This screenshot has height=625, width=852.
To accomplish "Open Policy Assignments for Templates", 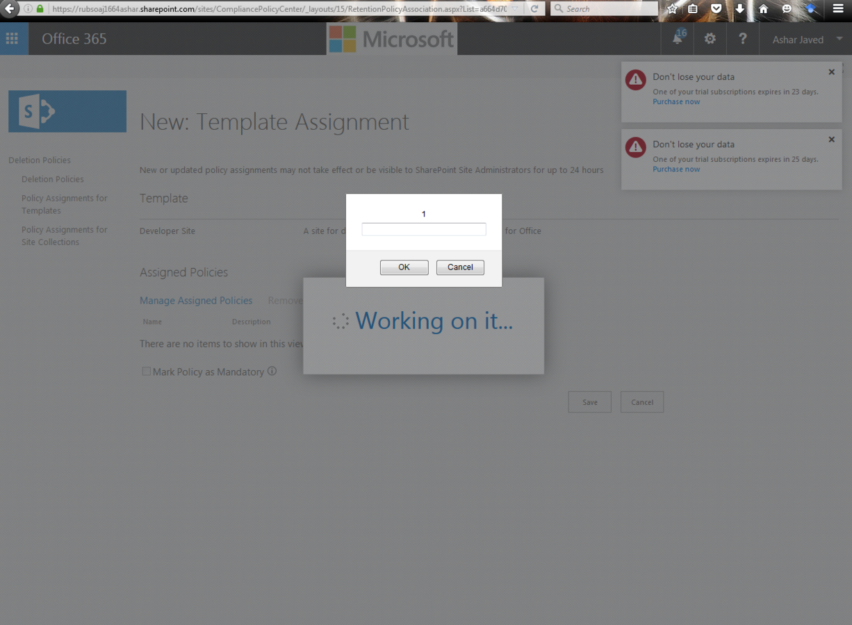I will [x=65, y=204].
